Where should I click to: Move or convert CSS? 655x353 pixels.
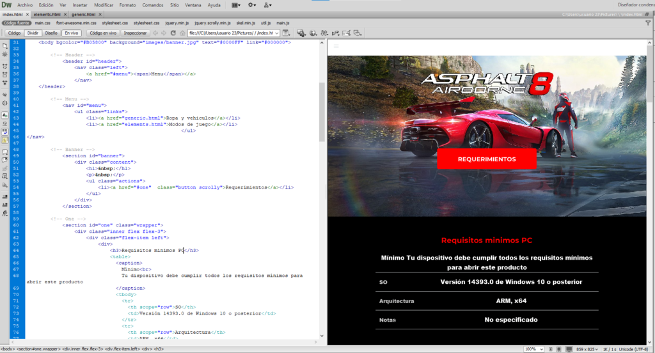pos(5,185)
